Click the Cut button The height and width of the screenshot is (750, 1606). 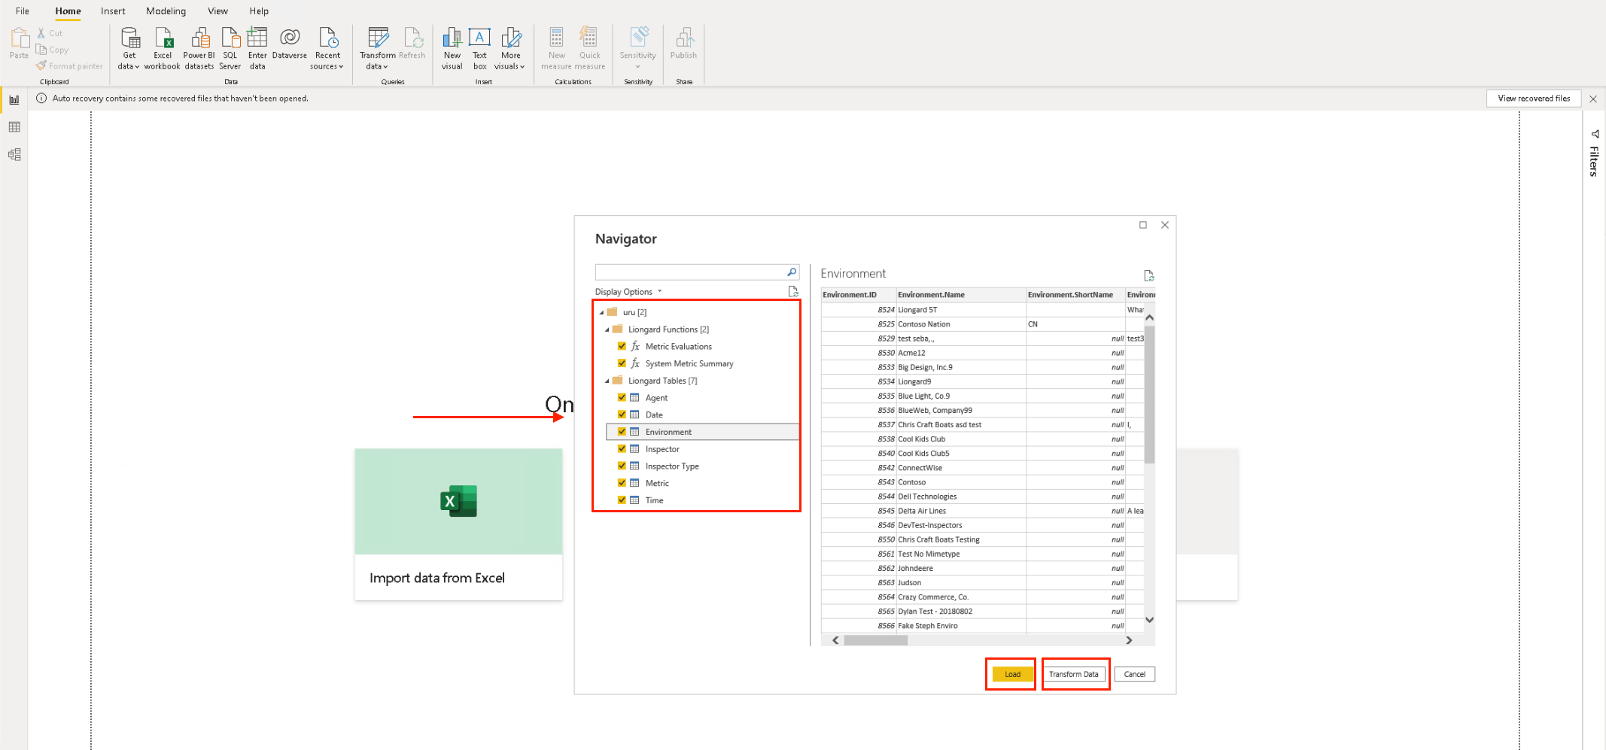point(50,33)
